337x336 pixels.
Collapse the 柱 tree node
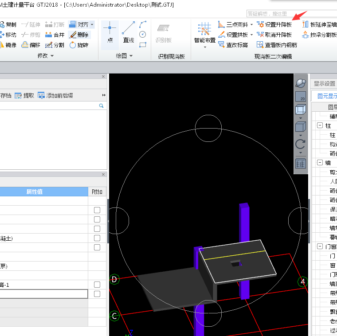tap(320, 125)
